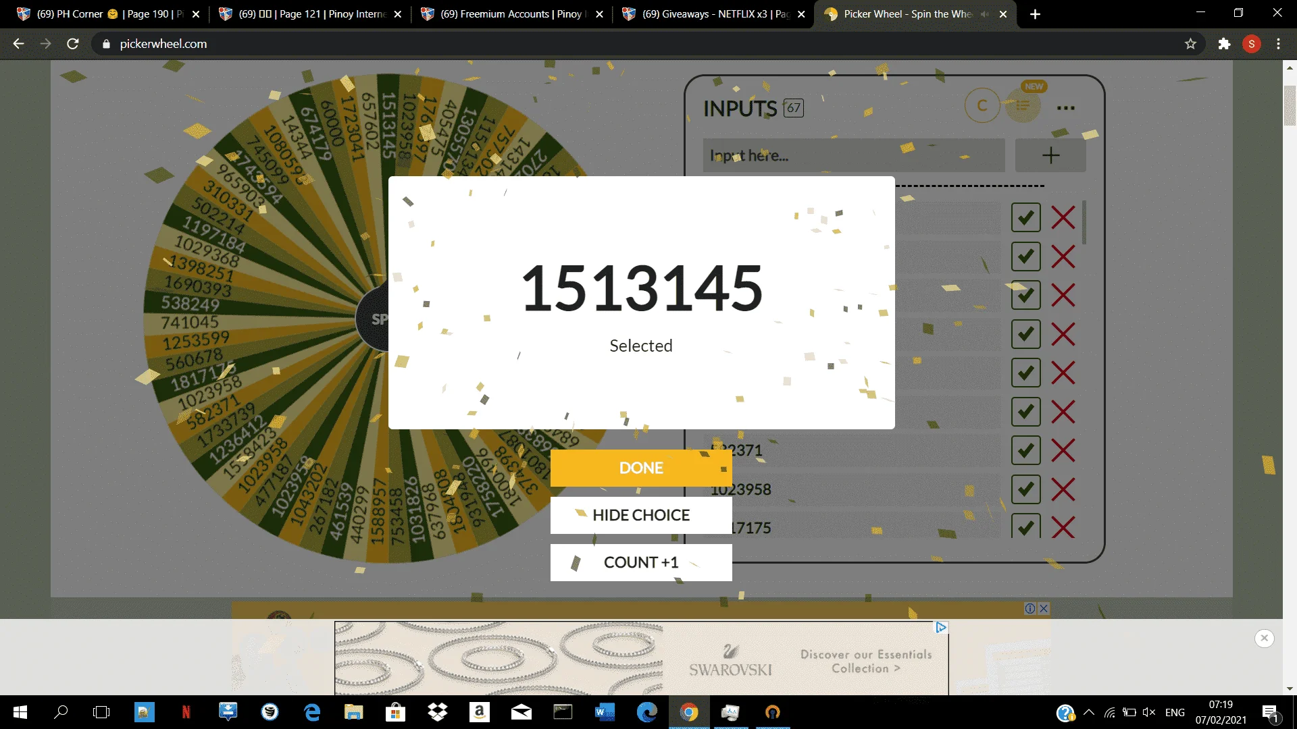Open the Chrome three-dot menu
This screenshot has width=1297, height=729.
[1278, 44]
